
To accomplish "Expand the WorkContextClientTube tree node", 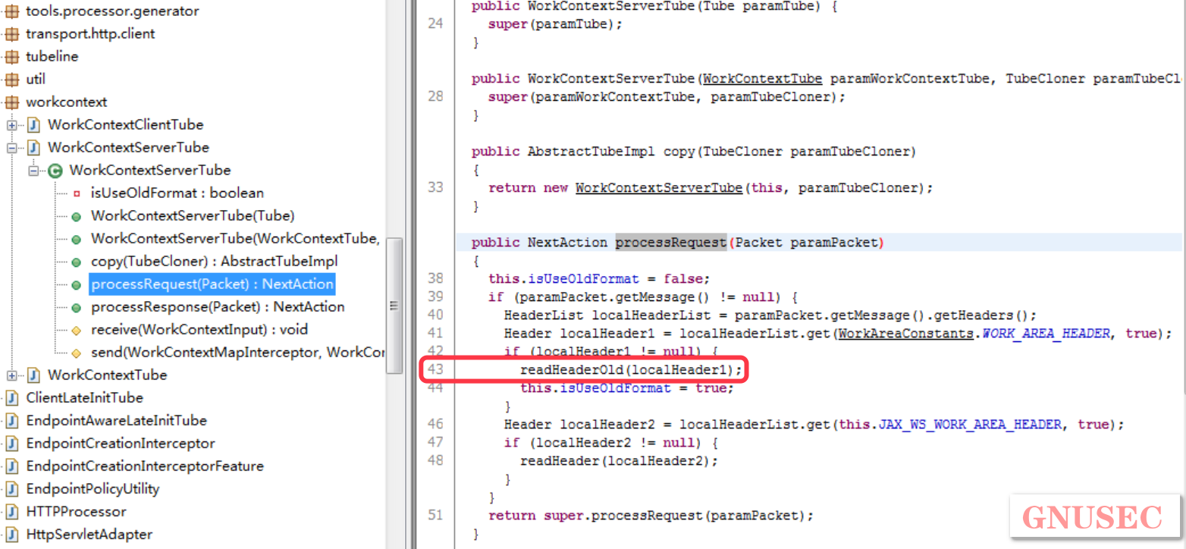I will pos(11,125).
